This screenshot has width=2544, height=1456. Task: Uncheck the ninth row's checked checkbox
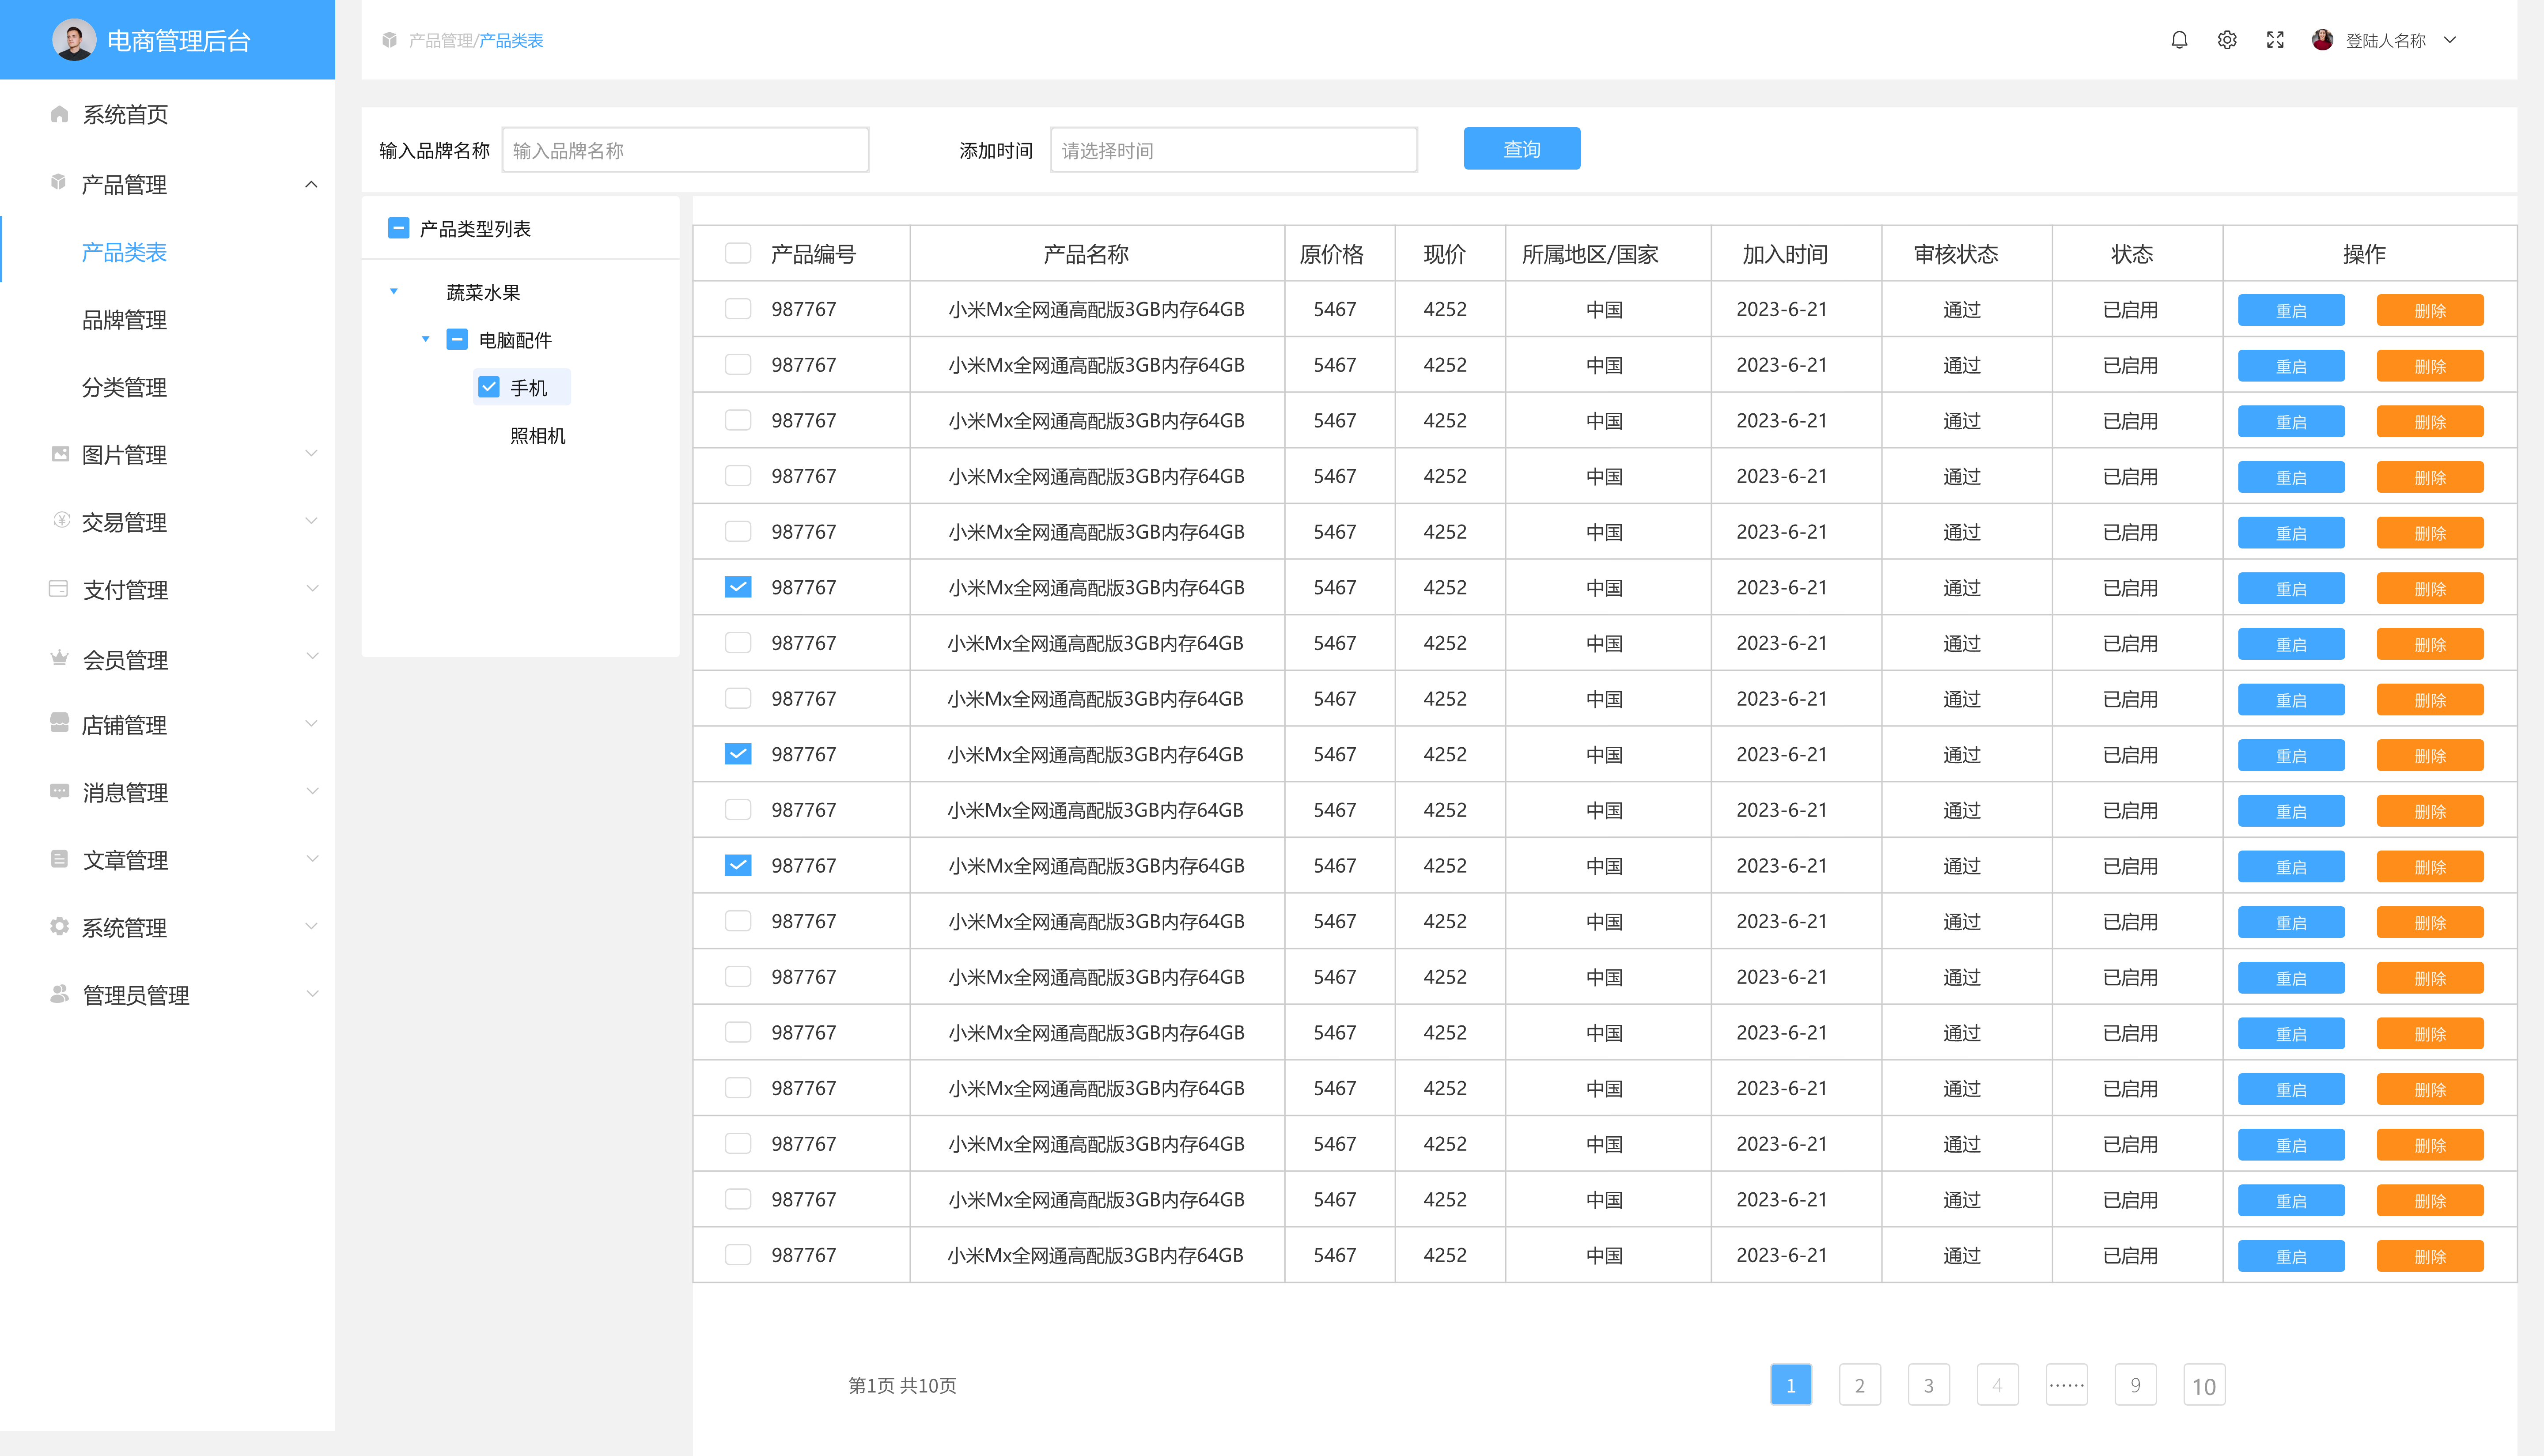(x=738, y=754)
